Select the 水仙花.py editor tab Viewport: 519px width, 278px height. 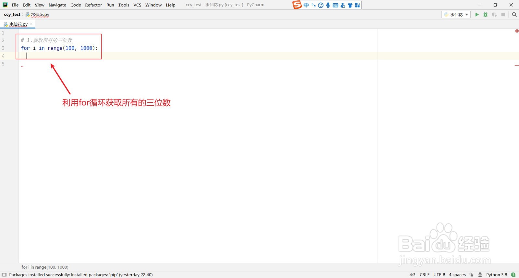pyautogui.click(x=18, y=24)
